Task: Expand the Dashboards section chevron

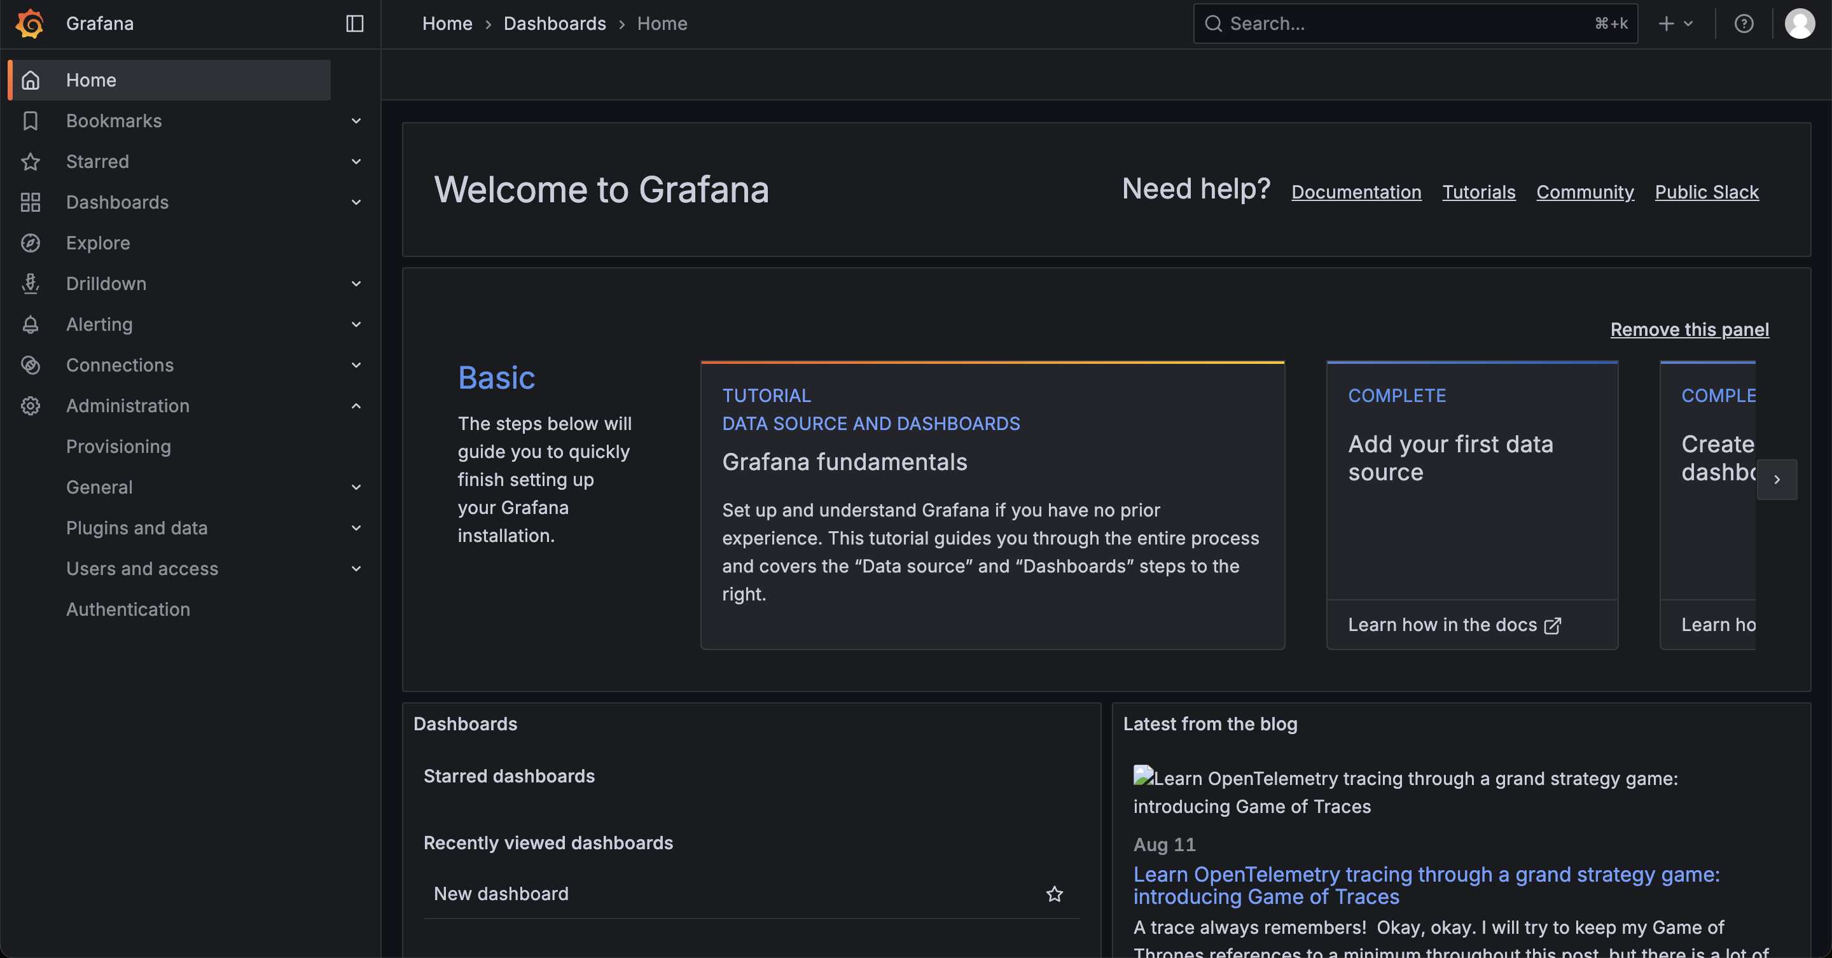Action: [x=356, y=202]
